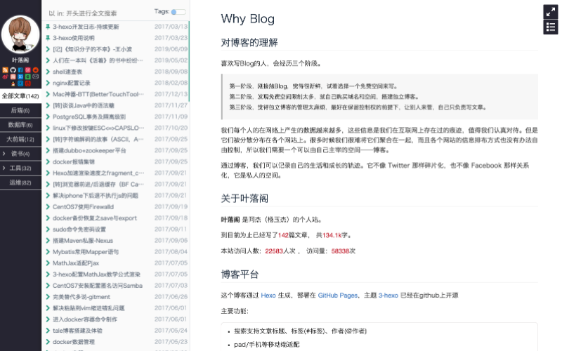Follow the GitHub Pages link

[338, 296]
